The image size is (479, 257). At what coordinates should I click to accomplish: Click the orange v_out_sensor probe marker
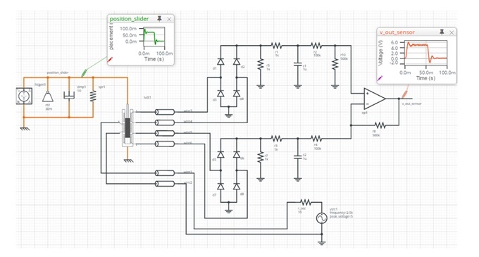[405, 94]
